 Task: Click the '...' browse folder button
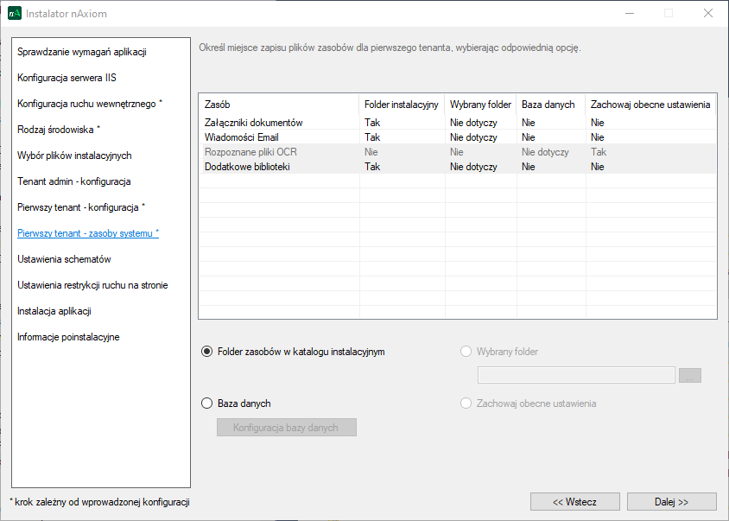coord(690,375)
